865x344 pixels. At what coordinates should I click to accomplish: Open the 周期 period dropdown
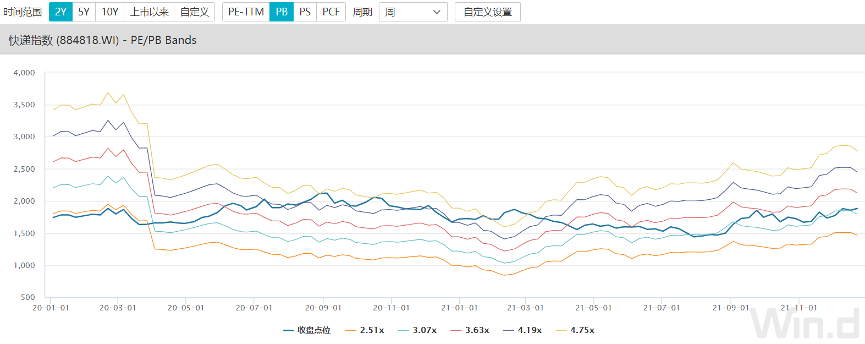coord(412,12)
